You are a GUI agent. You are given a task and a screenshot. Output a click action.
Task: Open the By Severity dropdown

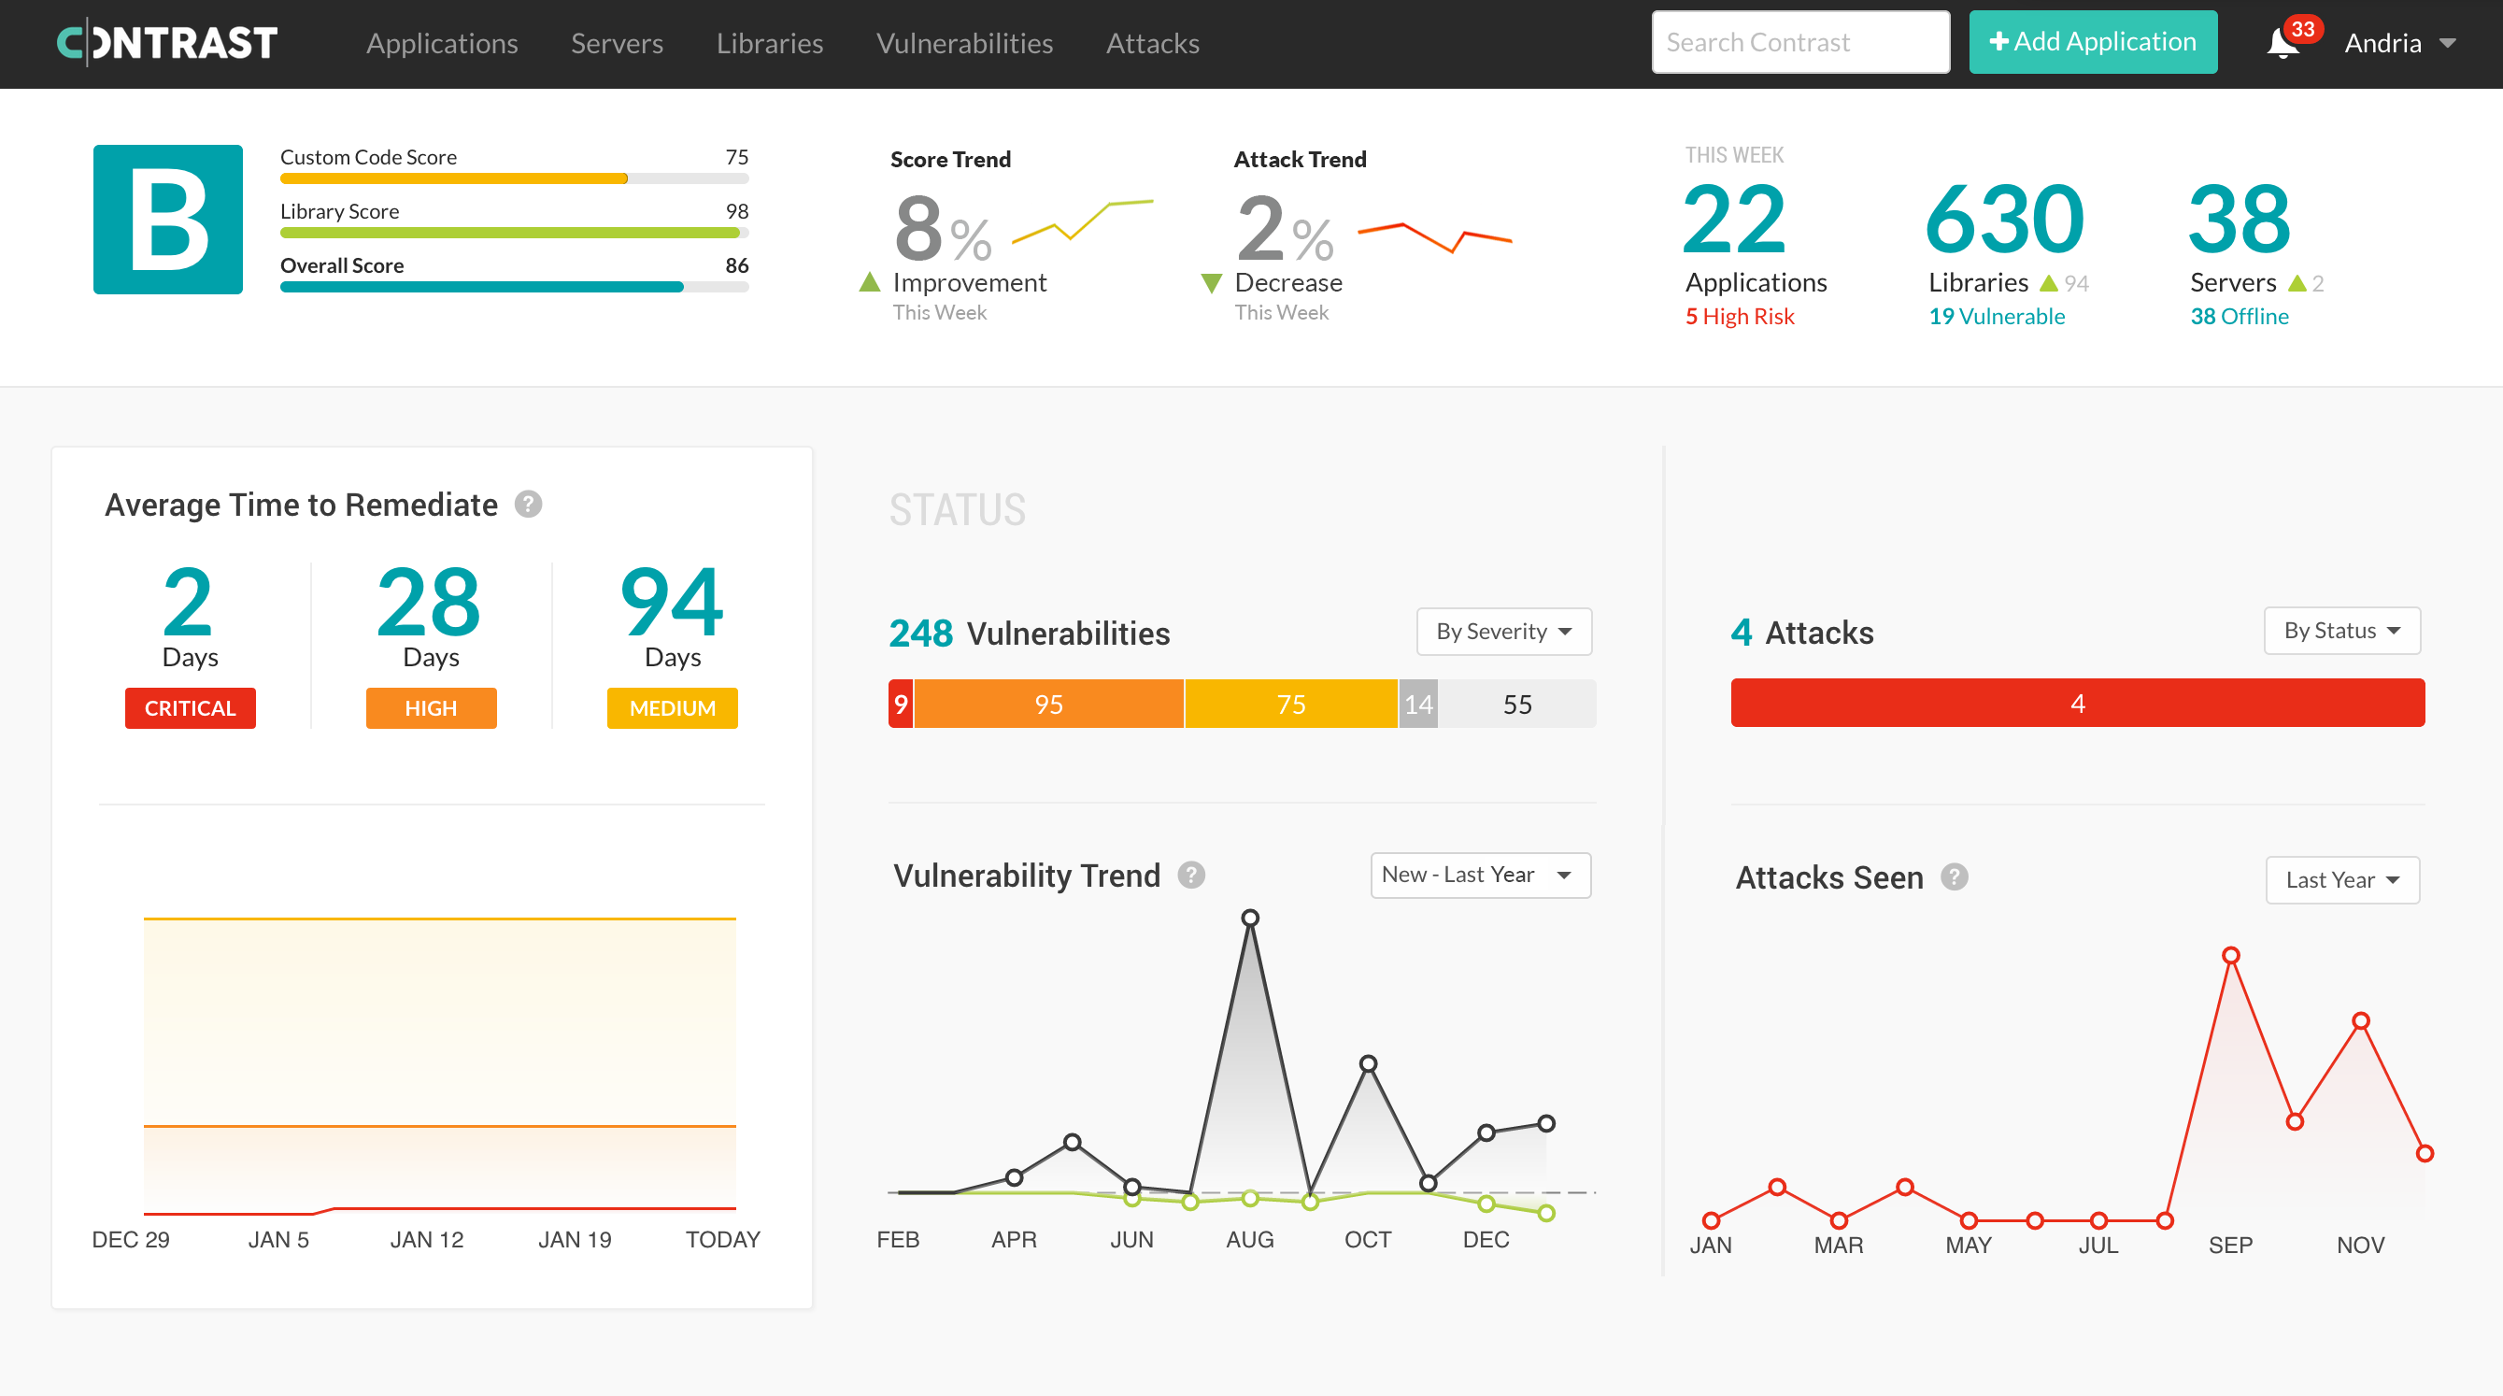click(1502, 631)
